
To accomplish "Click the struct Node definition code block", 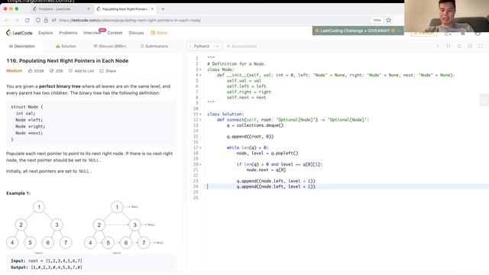I will [x=91, y=123].
